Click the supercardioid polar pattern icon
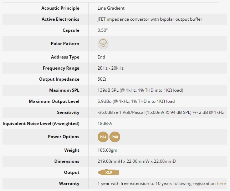This screenshot has width=230, height=191. click(x=103, y=44)
